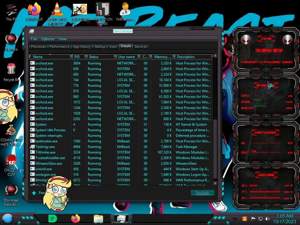This screenshot has width=300, height=225.
Task: Select the System interrupts row
Action: 121,136
